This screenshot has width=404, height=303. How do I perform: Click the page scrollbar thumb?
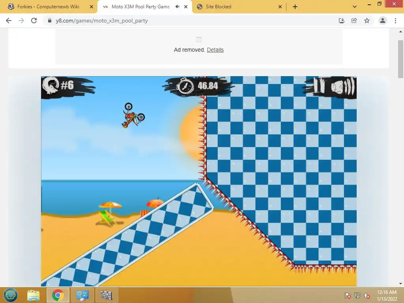point(400,59)
